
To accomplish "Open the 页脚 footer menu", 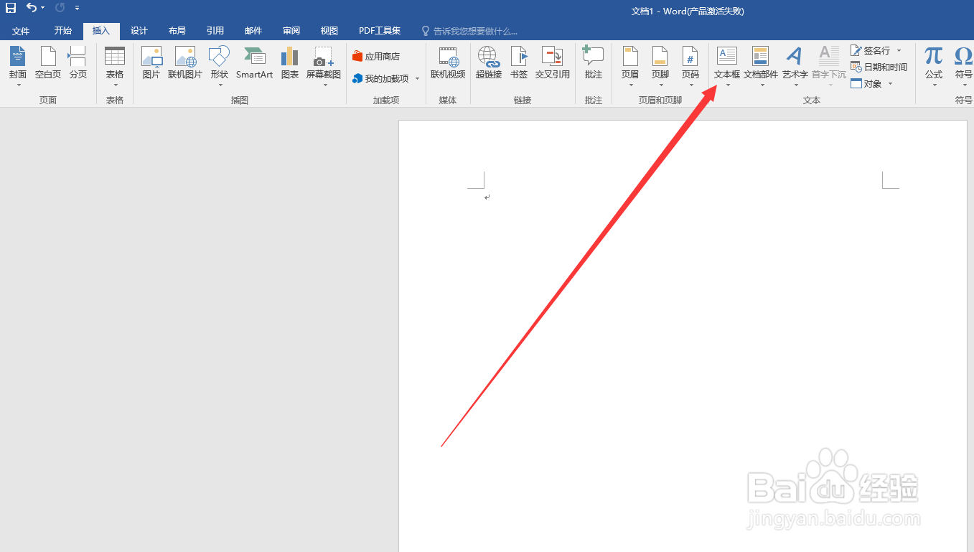I will click(660, 66).
